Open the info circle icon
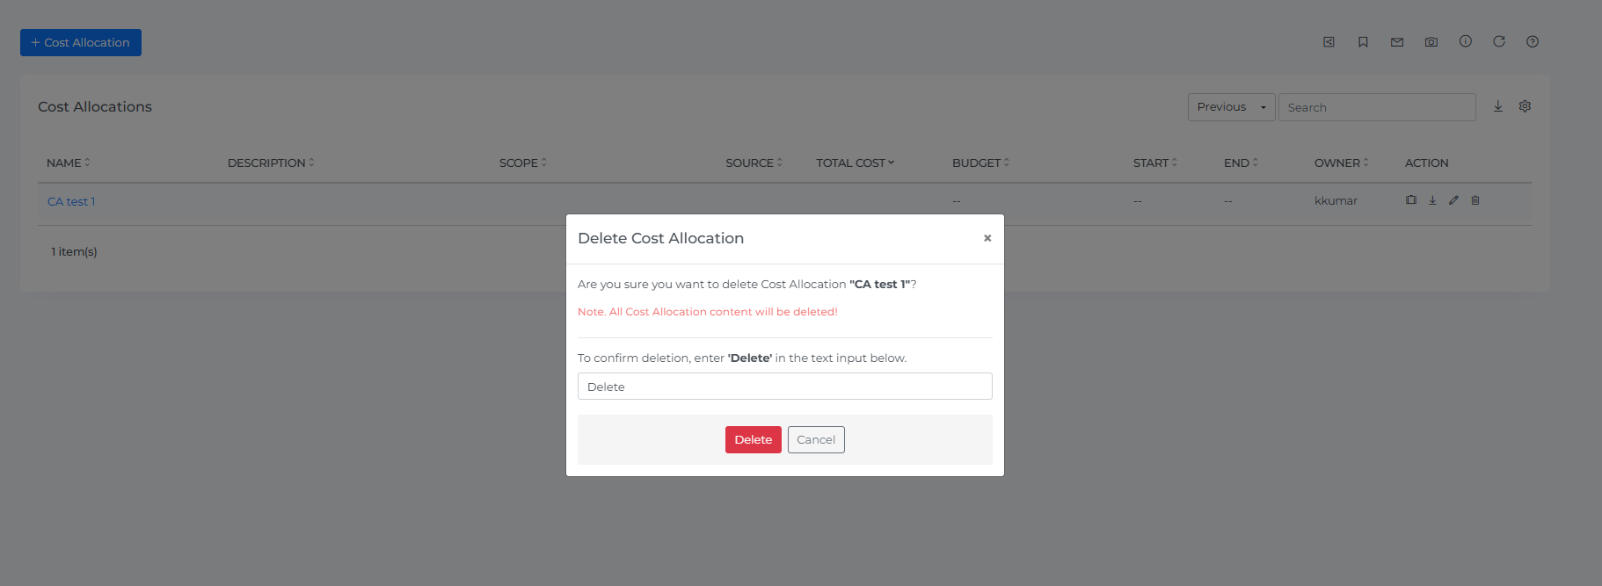Screen dimensions: 1602x586 coord(1465,41)
